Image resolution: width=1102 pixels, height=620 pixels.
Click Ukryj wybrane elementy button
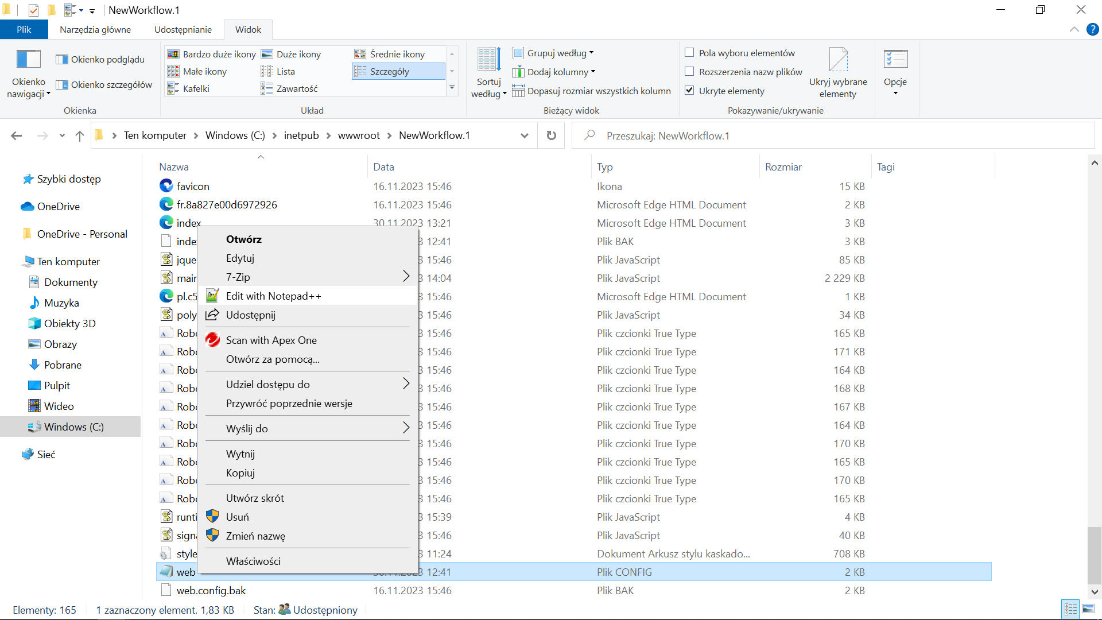pyautogui.click(x=838, y=73)
